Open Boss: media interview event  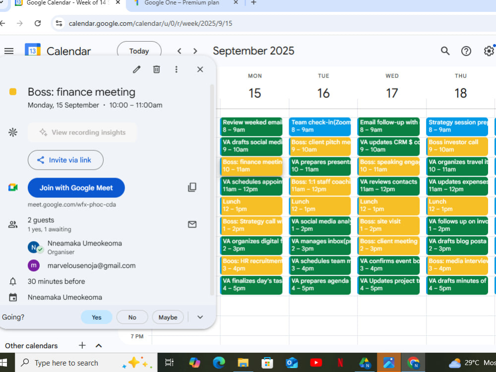457,265
